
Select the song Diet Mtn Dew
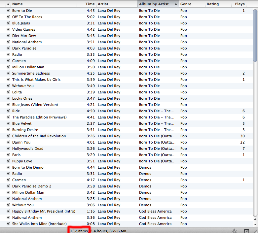click(x=24, y=36)
